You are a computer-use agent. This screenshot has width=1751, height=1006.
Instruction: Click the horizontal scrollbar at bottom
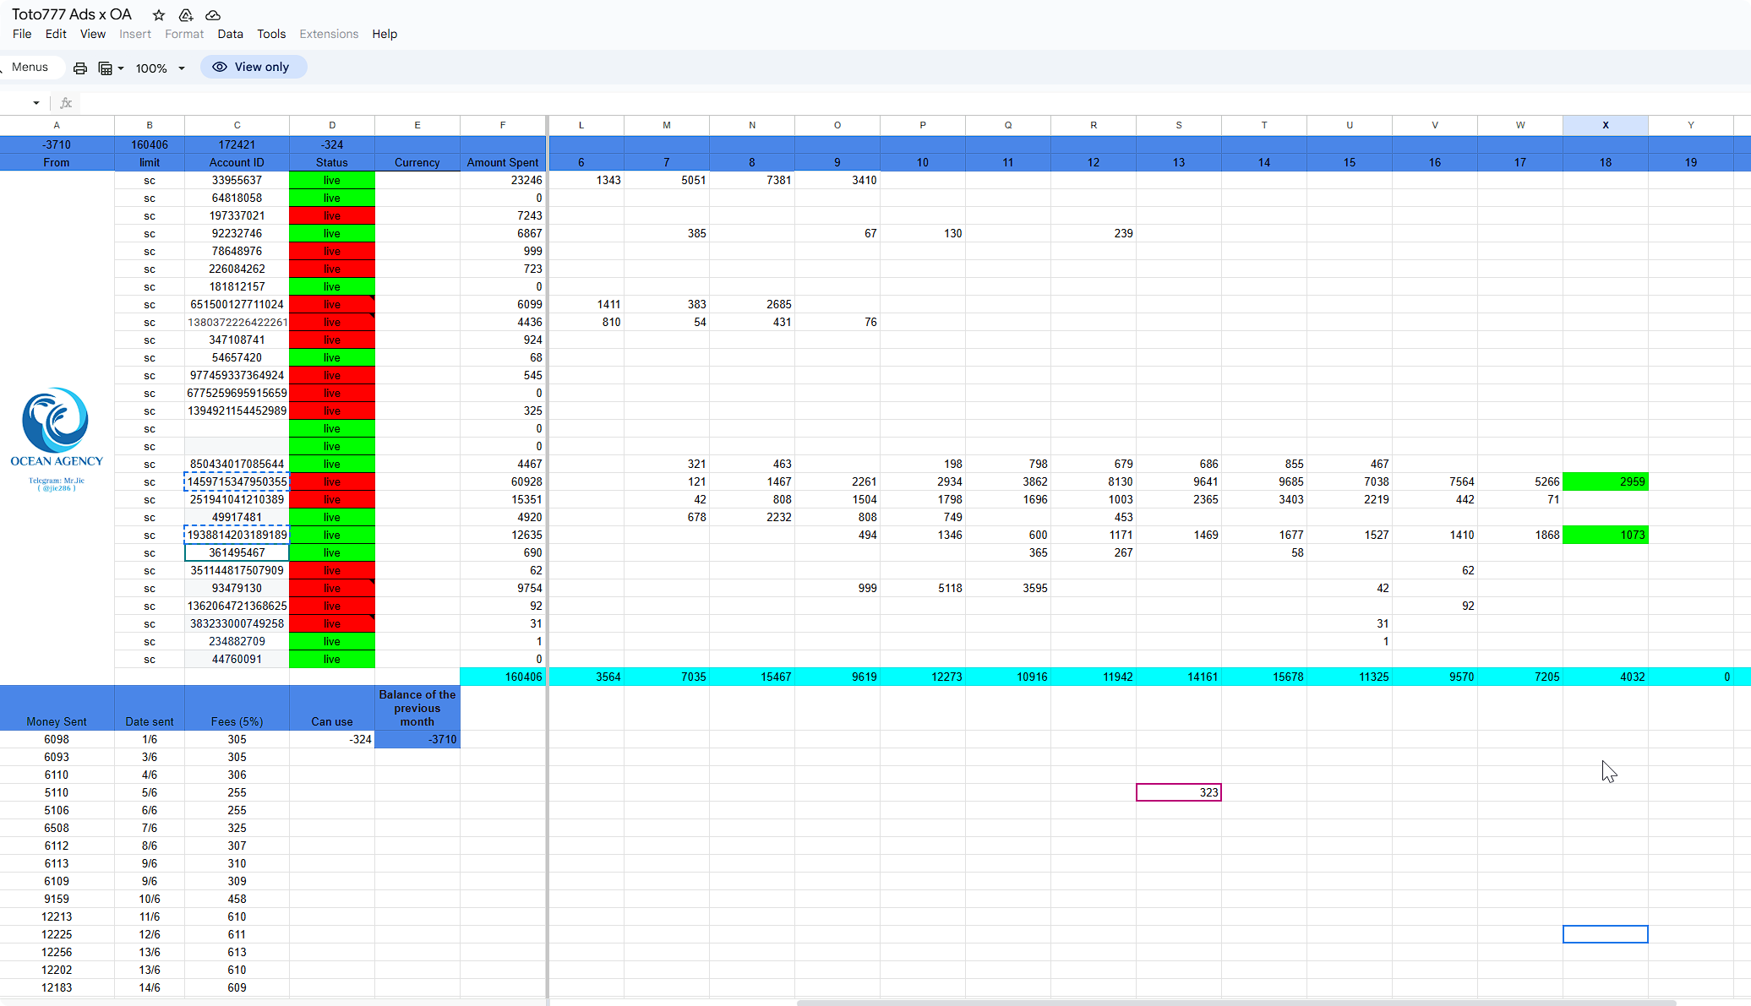1234,1003
